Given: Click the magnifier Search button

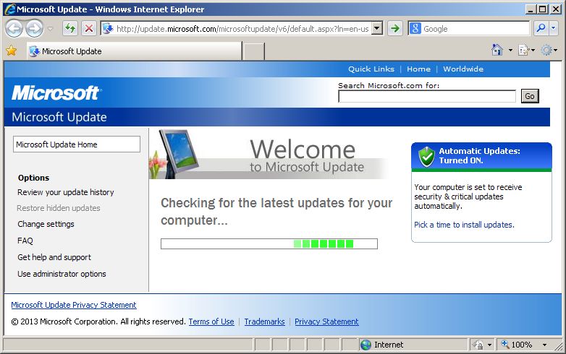Looking at the screenshot, I should coord(541,28).
